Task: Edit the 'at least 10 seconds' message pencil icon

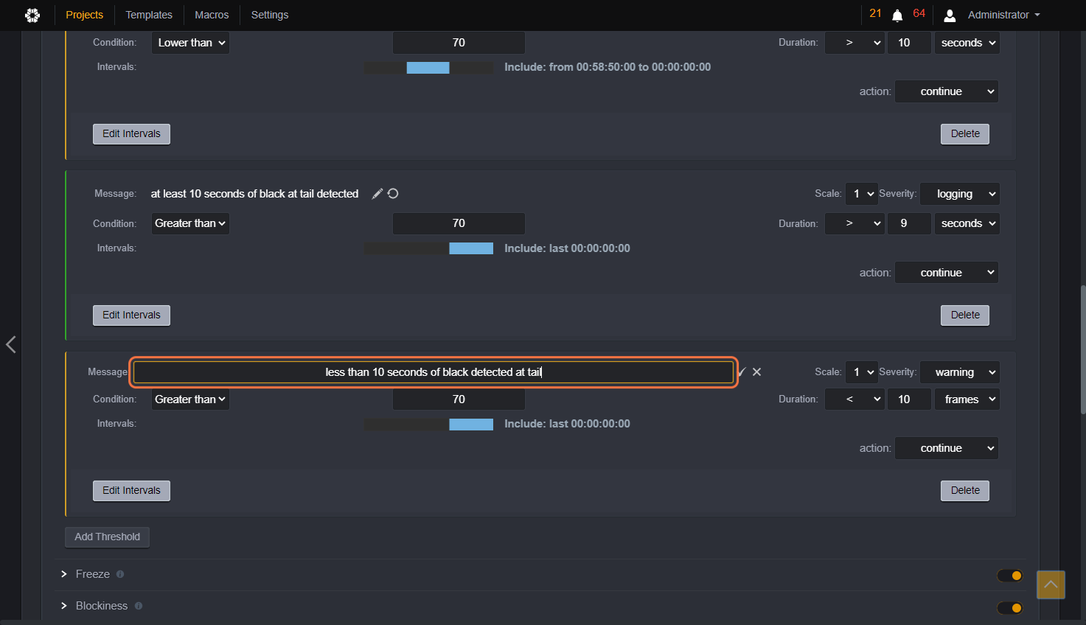Action: tap(377, 194)
